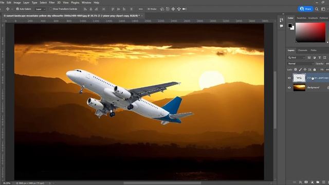Toggle prevent artboard auto-nesting lock
The height and width of the screenshot is (185, 329).
(x=309, y=69)
